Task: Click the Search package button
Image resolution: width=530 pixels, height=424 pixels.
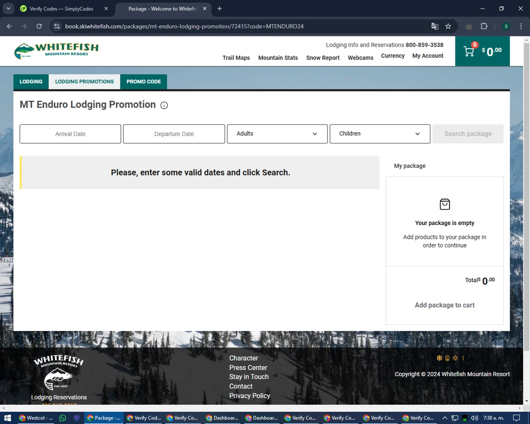Action: point(468,134)
